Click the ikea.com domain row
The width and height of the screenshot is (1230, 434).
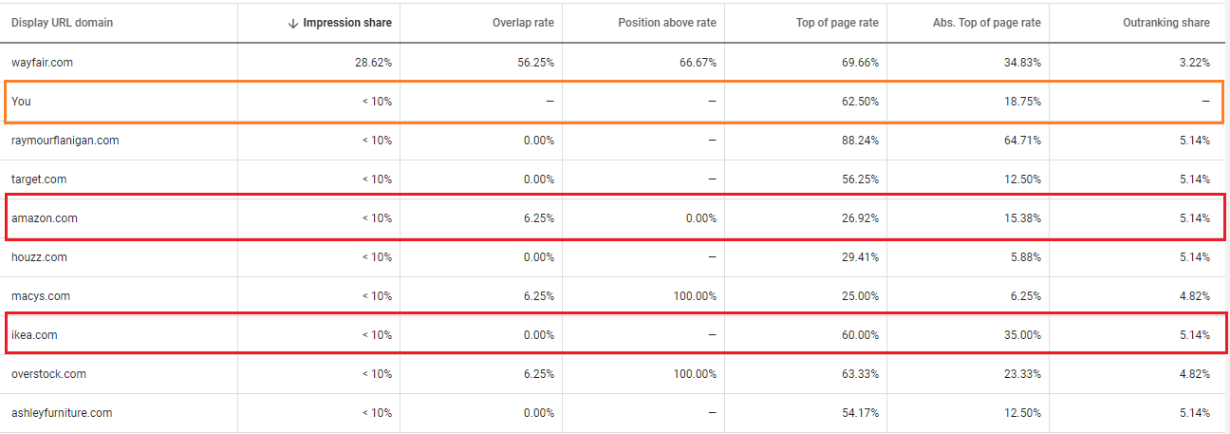(x=35, y=335)
